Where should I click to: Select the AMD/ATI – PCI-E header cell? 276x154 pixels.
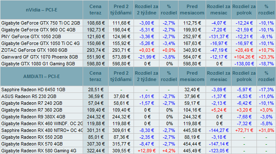point(42,76)
